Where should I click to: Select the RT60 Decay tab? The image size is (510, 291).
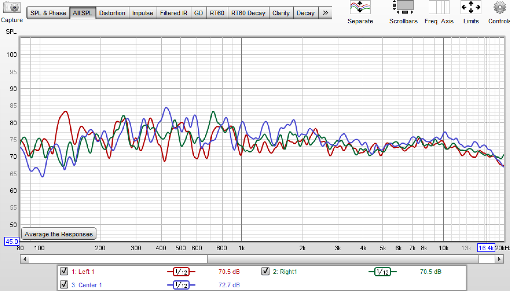pos(248,13)
